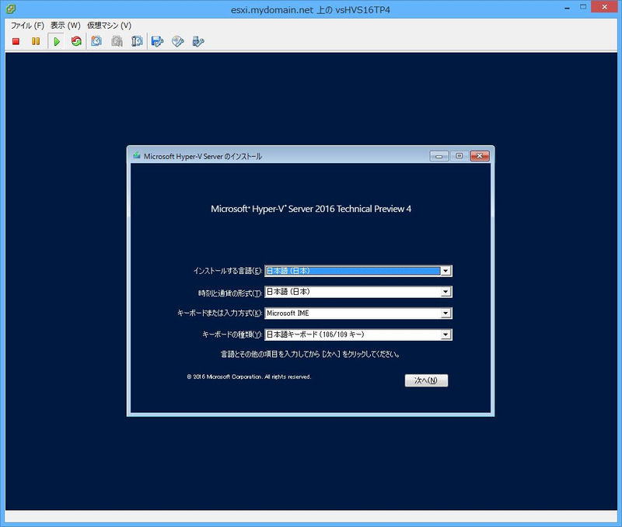Image resolution: width=622 pixels, height=527 pixels.
Task: Click the yellow suspend (pause) icon
Action: [36, 41]
